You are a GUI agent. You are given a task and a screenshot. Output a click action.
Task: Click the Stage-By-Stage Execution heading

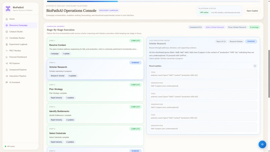61,30
